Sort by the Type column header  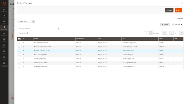pos(109,39)
